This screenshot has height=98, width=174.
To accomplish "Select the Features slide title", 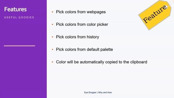I will [x=15, y=9].
